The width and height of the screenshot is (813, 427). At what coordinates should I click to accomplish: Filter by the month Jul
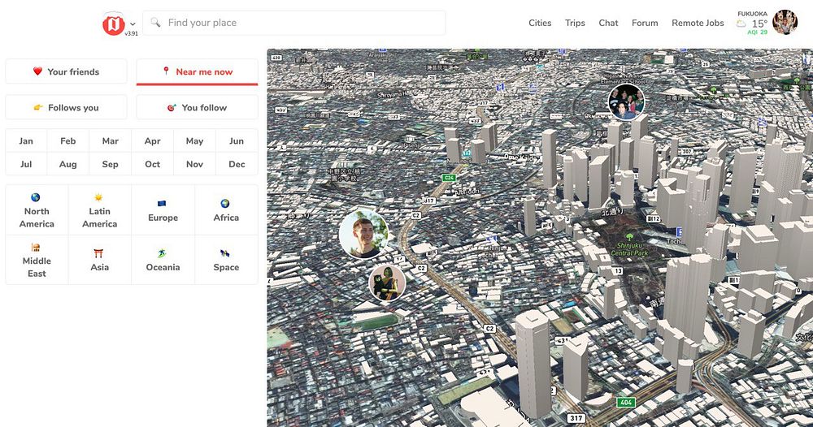(x=26, y=164)
